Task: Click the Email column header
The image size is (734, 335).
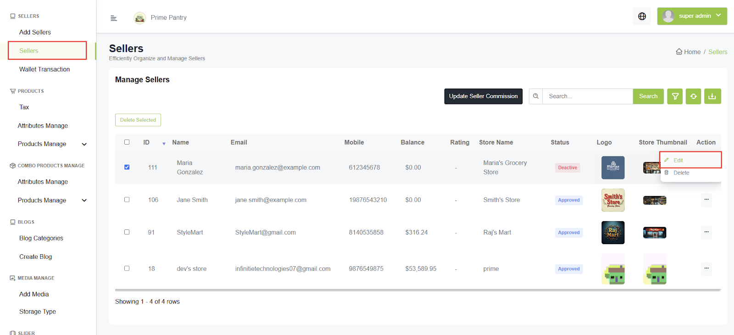Action: pyautogui.click(x=239, y=142)
